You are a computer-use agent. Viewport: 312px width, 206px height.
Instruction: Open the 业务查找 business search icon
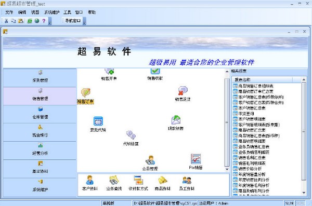[114, 183]
